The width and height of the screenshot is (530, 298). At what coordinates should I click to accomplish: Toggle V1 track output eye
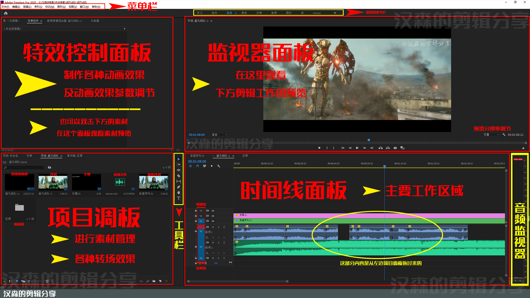point(213,221)
